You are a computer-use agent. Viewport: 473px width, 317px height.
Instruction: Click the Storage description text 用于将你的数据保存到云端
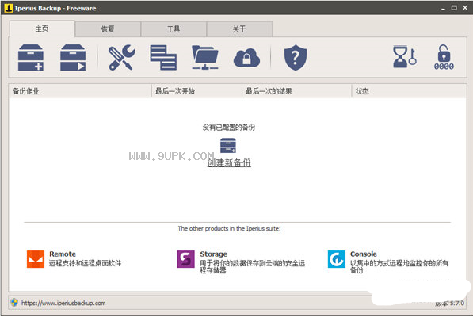tap(252, 266)
